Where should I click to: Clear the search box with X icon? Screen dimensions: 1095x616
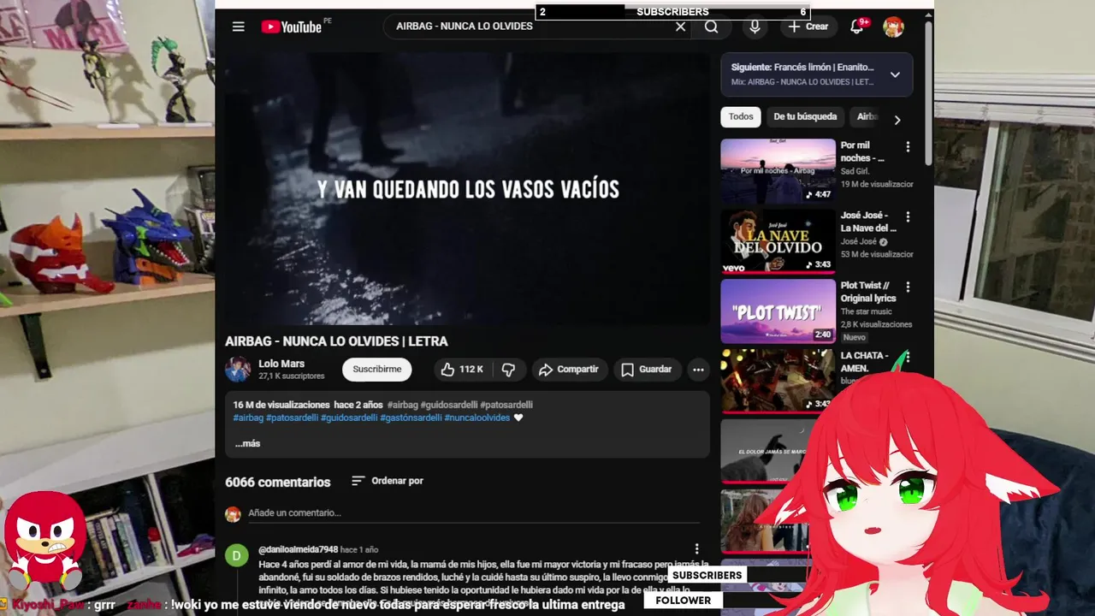coord(681,27)
